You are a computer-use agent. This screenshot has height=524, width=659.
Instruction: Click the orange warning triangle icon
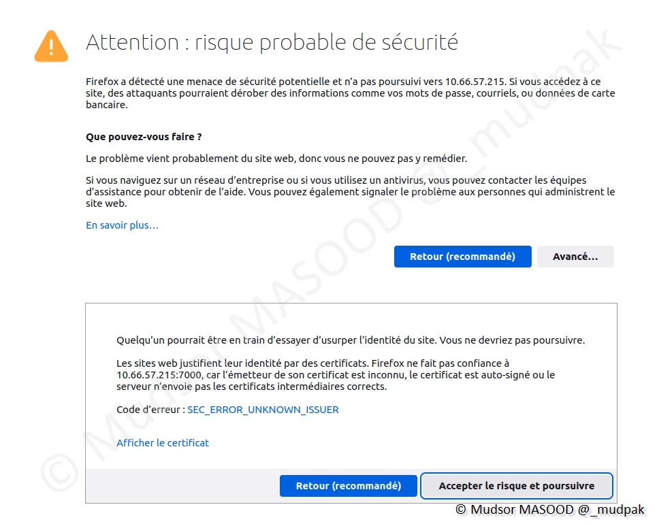click(51, 46)
